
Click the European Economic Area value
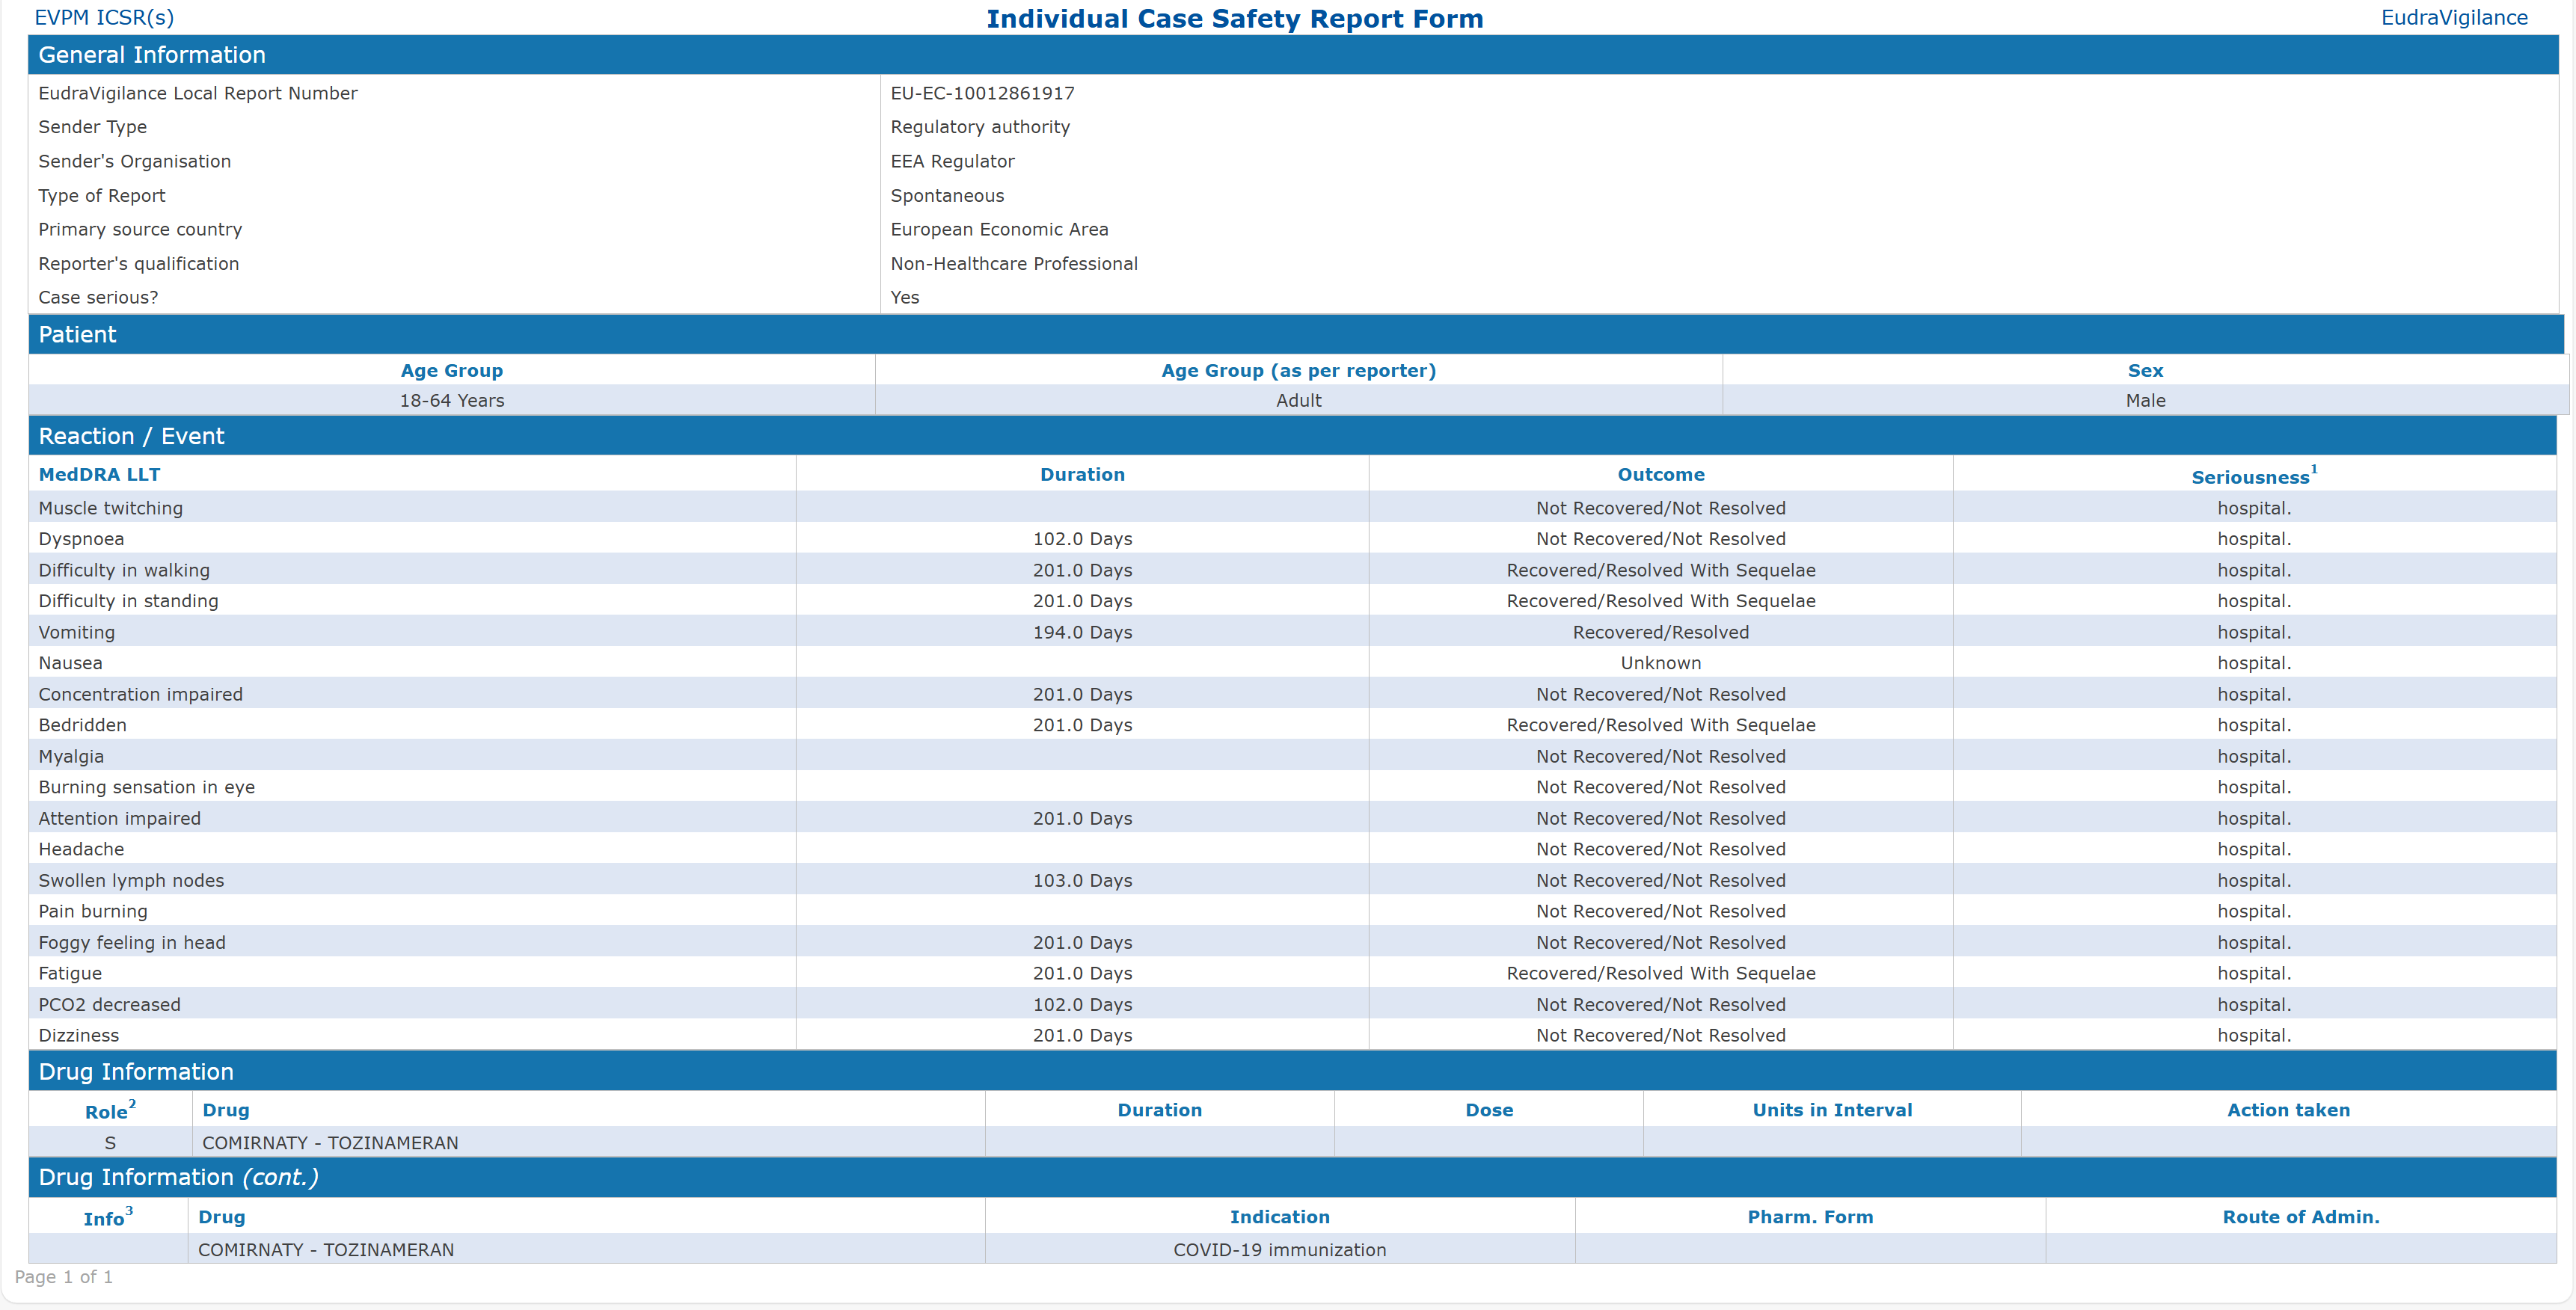pos(999,229)
